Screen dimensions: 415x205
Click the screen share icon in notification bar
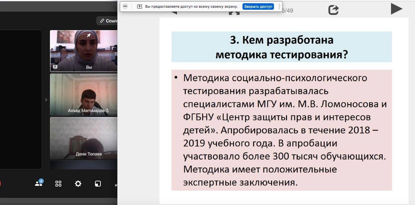click(x=139, y=6)
